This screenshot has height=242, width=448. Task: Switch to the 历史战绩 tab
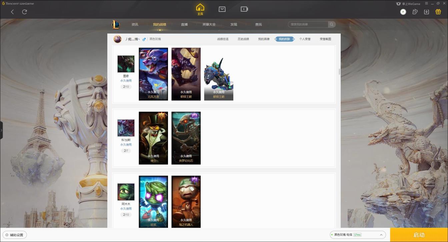tap(243, 39)
